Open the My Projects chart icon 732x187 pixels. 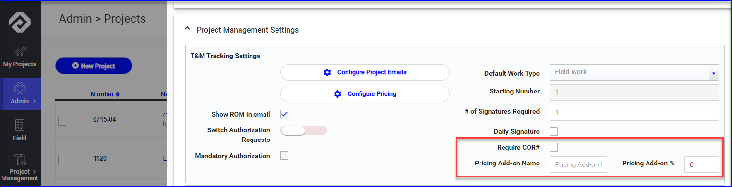tap(20, 51)
